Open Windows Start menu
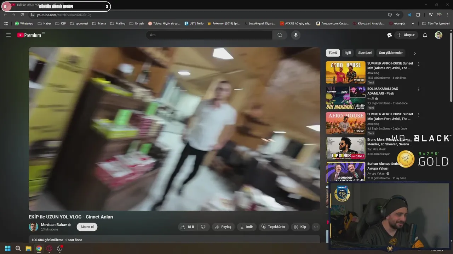 click(x=7, y=248)
